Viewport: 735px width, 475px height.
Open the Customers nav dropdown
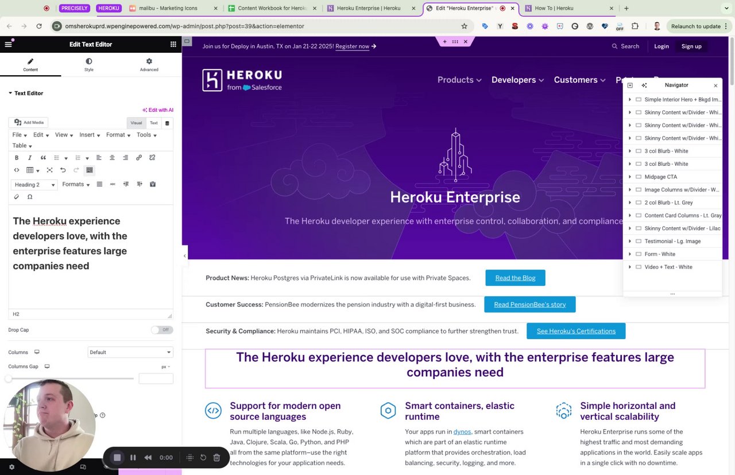(x=579, y=80)
